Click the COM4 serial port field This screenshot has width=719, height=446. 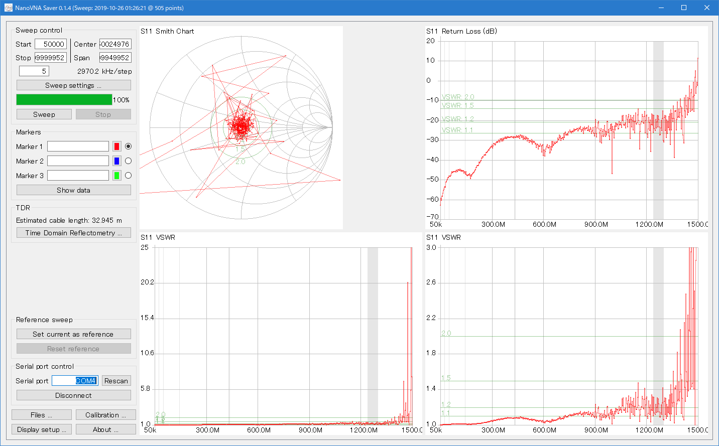pos(75,381)
